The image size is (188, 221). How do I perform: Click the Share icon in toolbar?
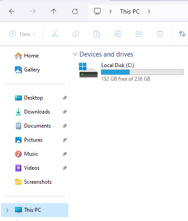[x=139, y=34]
